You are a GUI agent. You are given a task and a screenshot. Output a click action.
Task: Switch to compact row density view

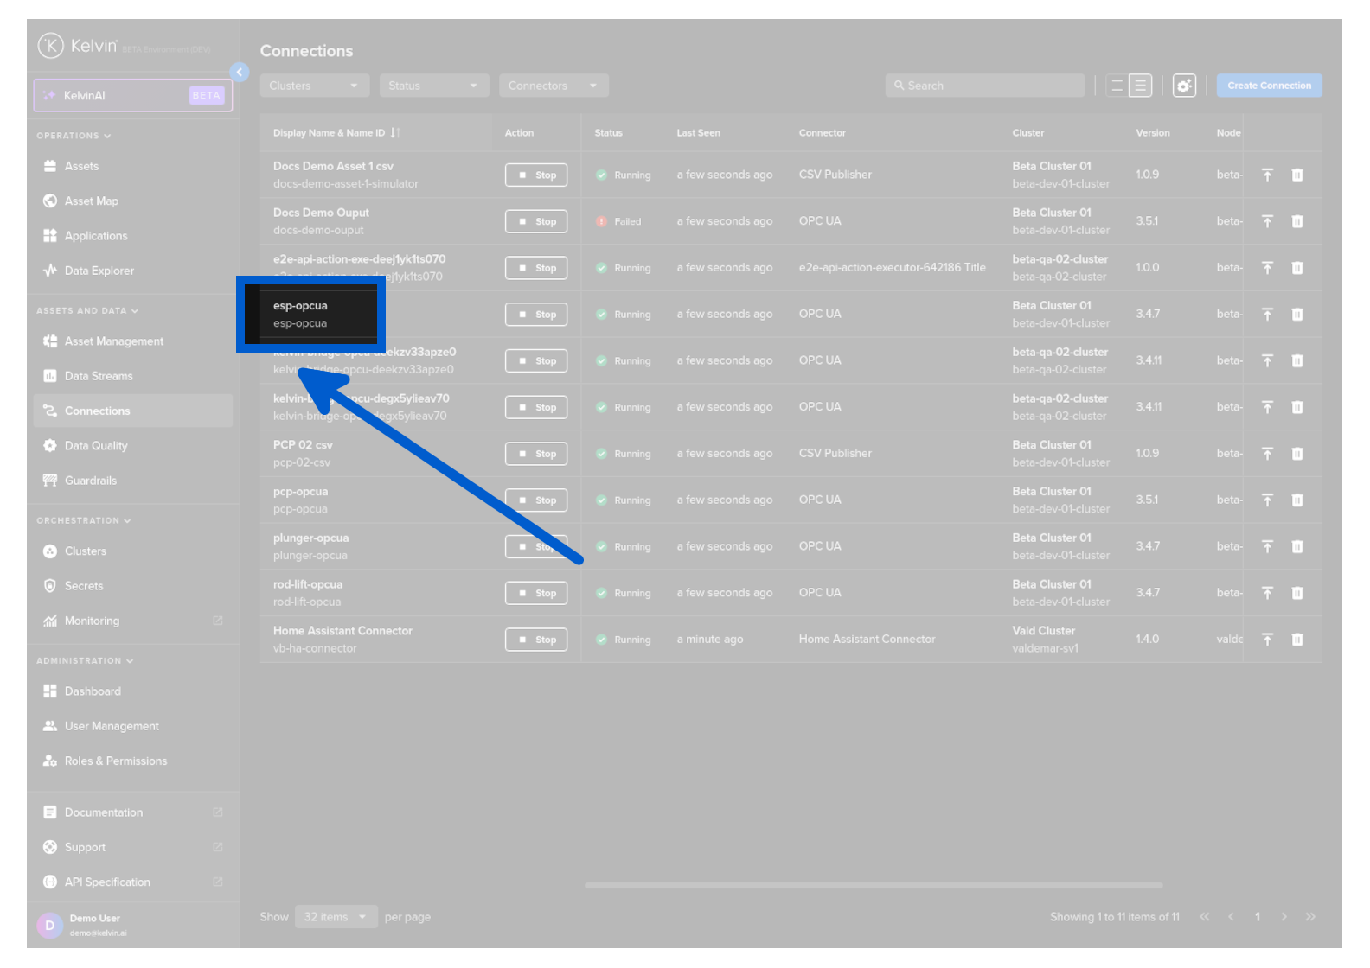tap(1117, 86)
